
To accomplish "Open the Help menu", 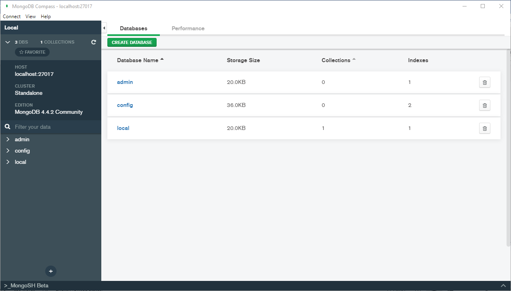I will coord(46,17).
